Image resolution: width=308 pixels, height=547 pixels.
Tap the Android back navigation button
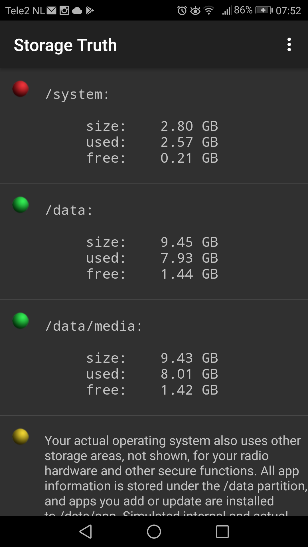[x=86, y=532]
